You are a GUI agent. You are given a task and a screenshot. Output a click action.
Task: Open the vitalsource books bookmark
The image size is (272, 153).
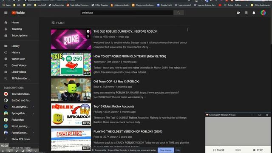120,5
